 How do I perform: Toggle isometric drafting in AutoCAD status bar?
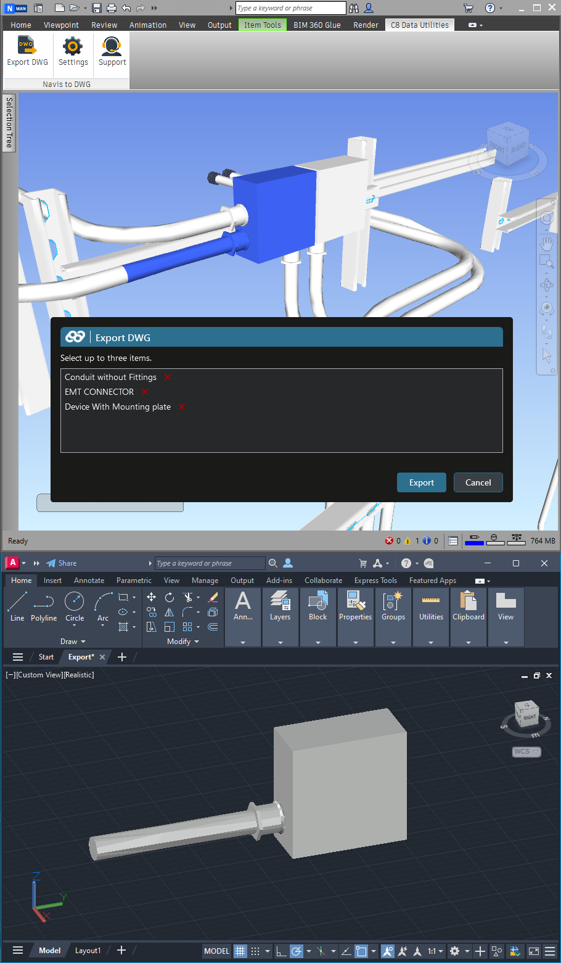point(321,951)
